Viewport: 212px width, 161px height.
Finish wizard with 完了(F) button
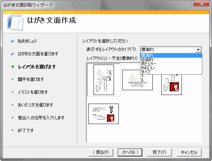click(x=159, y=152)
